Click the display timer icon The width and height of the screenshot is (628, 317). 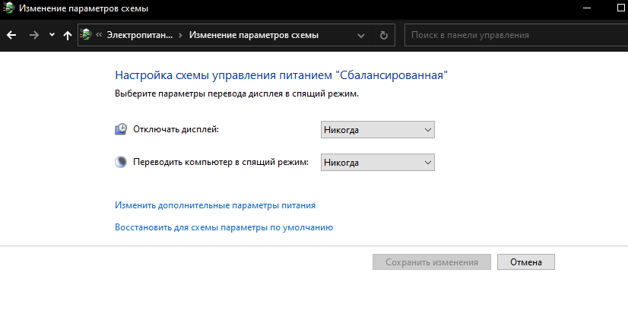(x=121, y=129)
